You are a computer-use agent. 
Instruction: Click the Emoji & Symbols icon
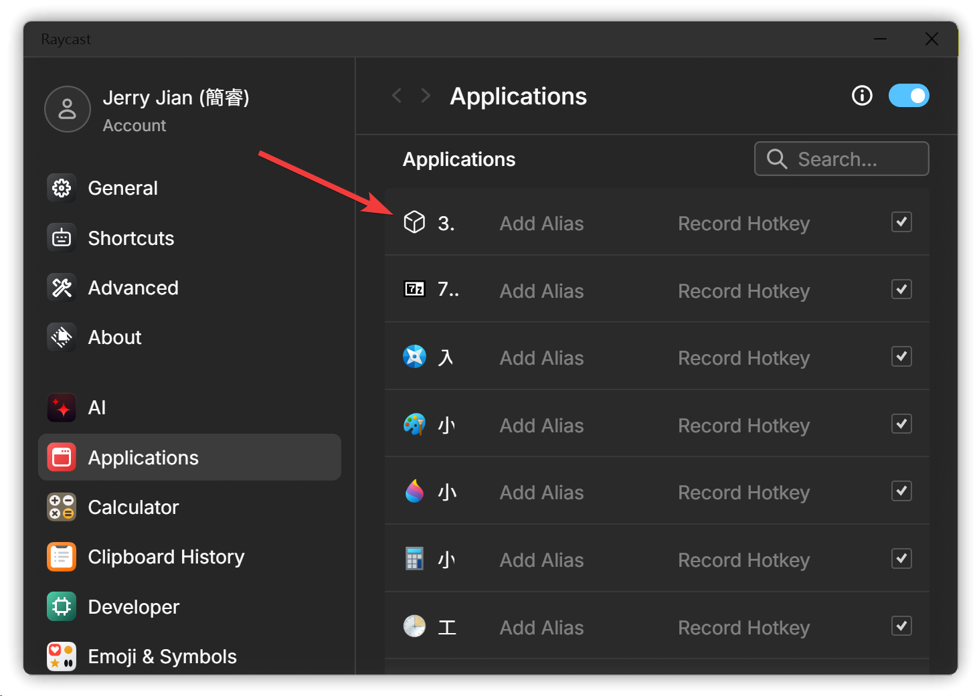click(x=62, y=657)
